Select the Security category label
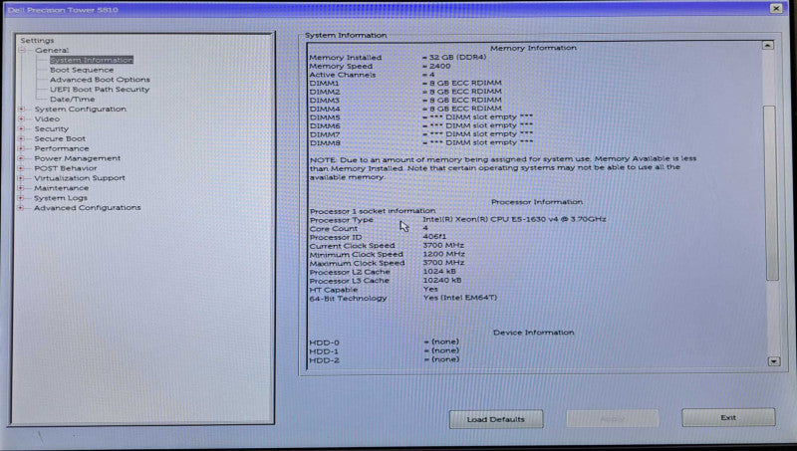The width and height of the screenshot is (797, 451). point(52,129)
